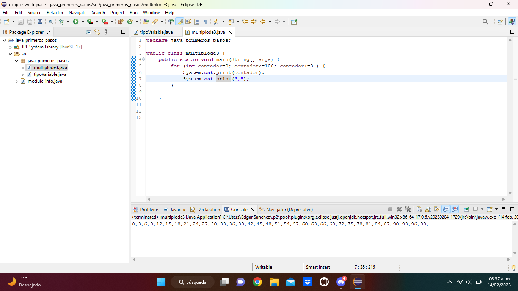Image resolution: width=518 pixels, height=291 pixels.
Task: Click the Coverage run icon
Action: (x=90, y=22)
